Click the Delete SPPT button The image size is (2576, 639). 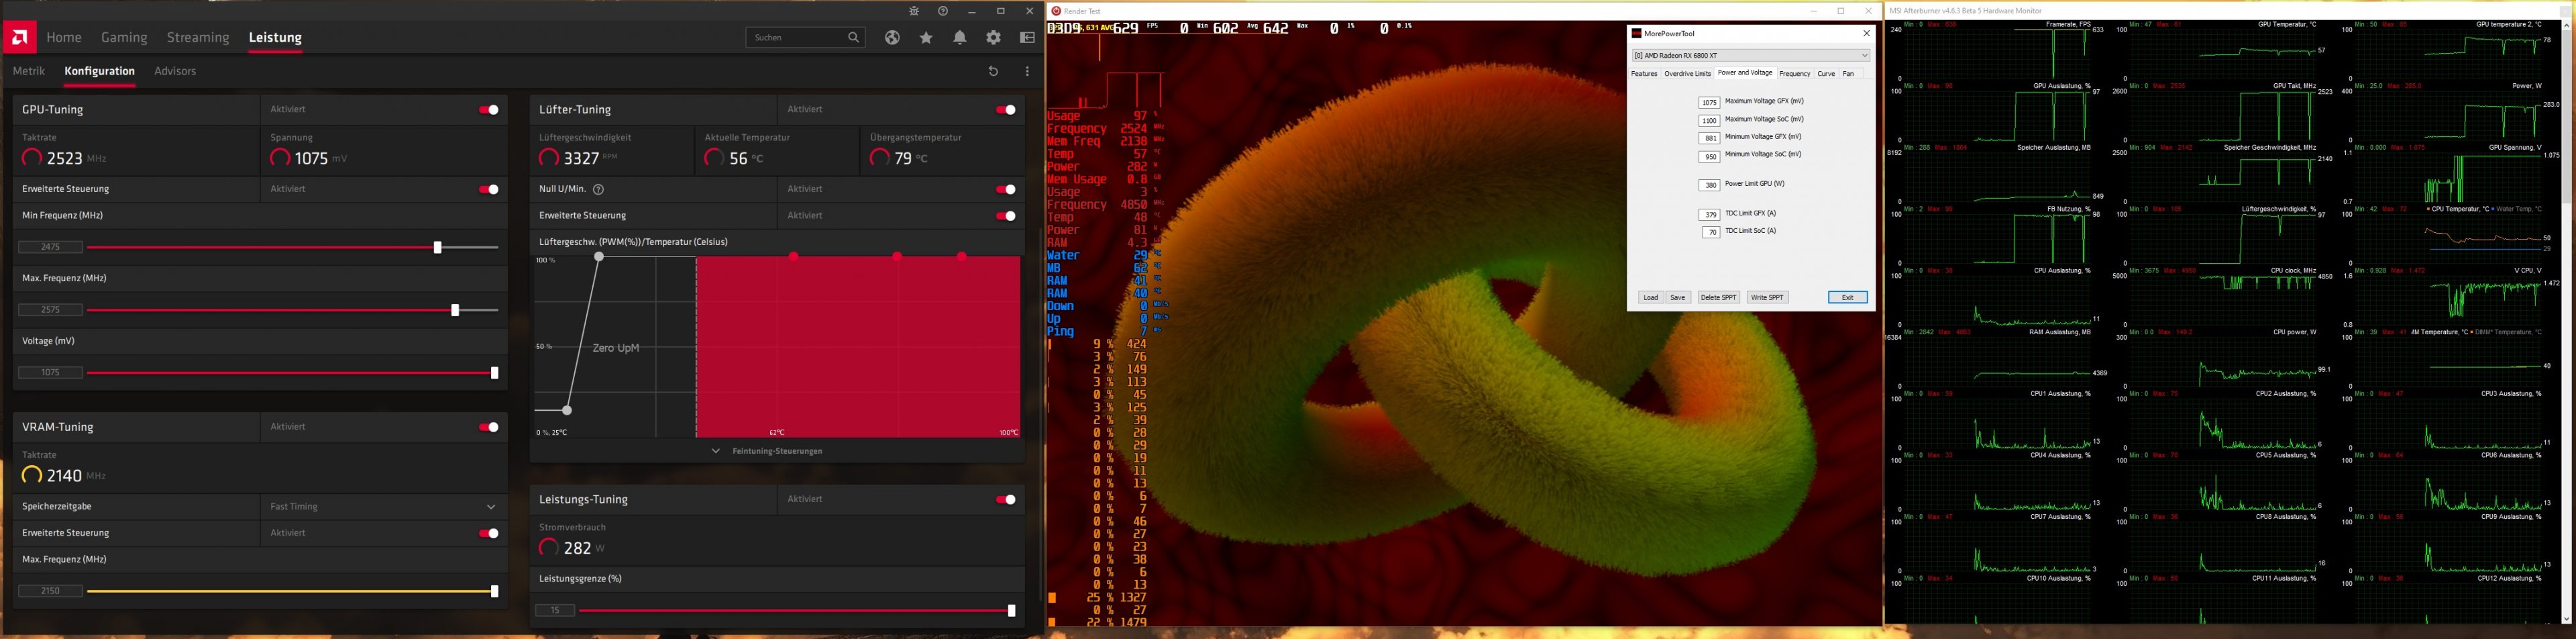click(x=1718, y=298)
